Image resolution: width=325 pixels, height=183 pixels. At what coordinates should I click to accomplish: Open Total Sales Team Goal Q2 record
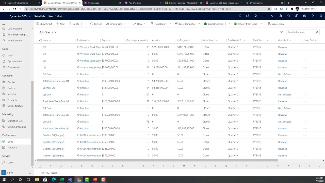click(x=56, y=101)
